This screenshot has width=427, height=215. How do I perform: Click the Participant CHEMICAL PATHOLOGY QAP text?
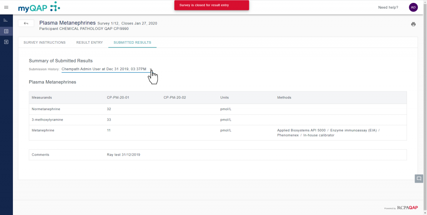84,29
